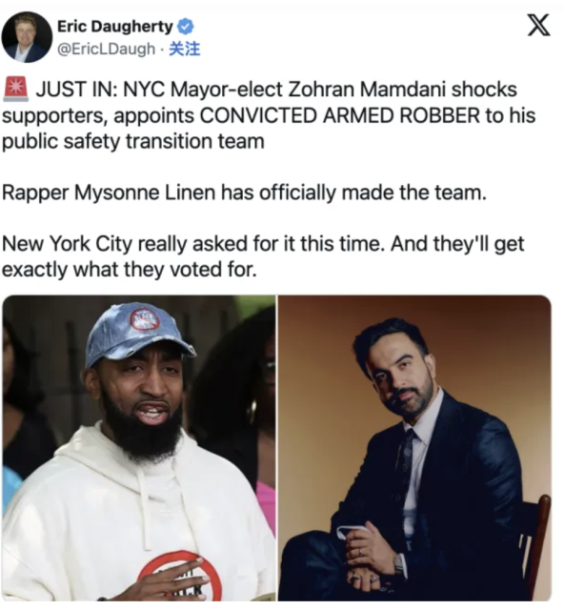Open Eric Daugherty's profile avatar
Image resolution: width=564 pixels, height=610 pixels.
(x=27, y=37)
